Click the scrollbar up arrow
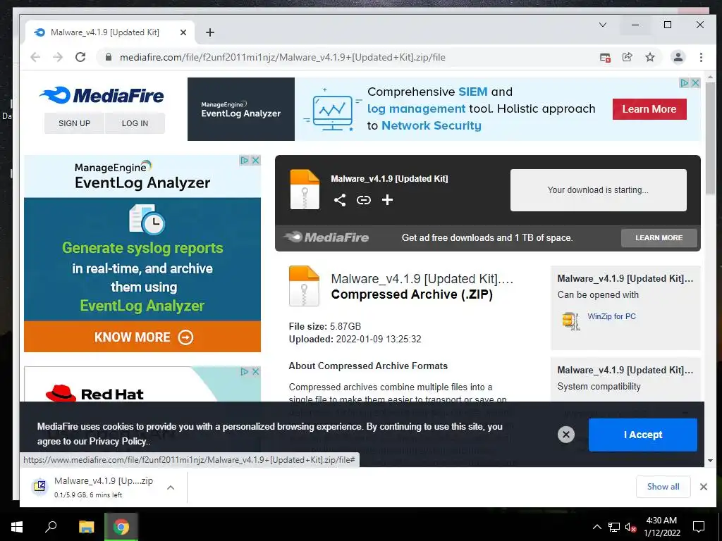 pyautogui.click(x=709, y=77)
